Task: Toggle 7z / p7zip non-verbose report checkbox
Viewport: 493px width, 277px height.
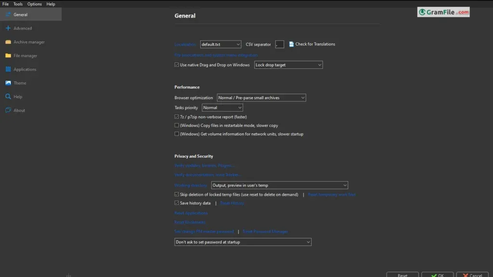Action: tap(177, 116)
